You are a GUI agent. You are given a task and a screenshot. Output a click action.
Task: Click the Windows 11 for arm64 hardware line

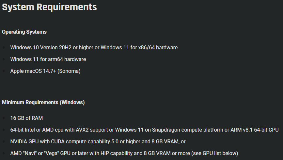(x=48, y=59)
